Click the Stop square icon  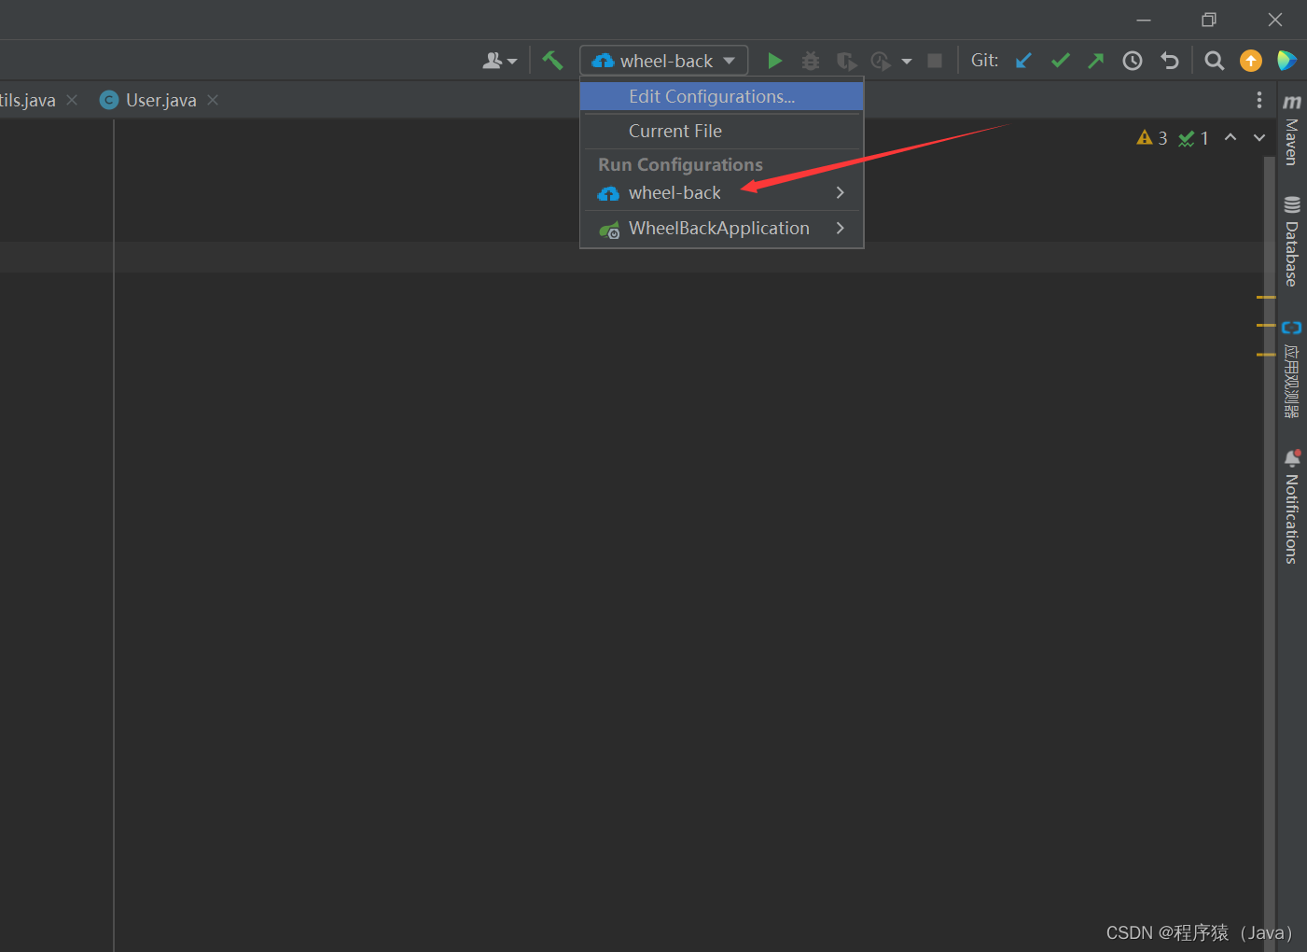click(935, 61)
